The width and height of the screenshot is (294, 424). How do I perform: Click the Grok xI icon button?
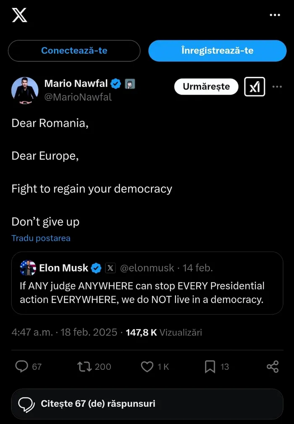click(x=255, y=87)
